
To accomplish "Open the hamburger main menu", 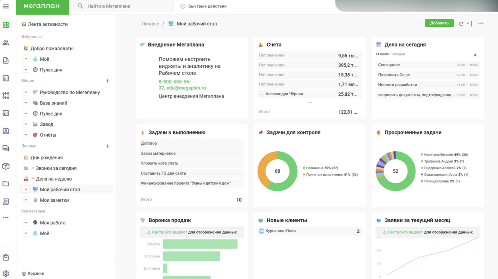I will (x=6, y=6).
